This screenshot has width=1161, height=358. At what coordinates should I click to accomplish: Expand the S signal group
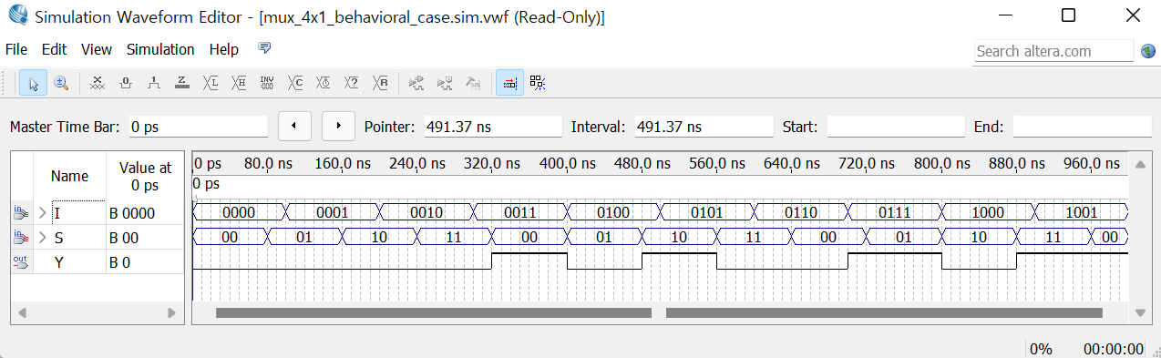pyautogui.click(x=42, y=238)
